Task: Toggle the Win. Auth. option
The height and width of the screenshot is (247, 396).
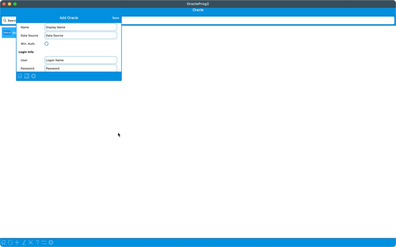Action: point(46,44)
